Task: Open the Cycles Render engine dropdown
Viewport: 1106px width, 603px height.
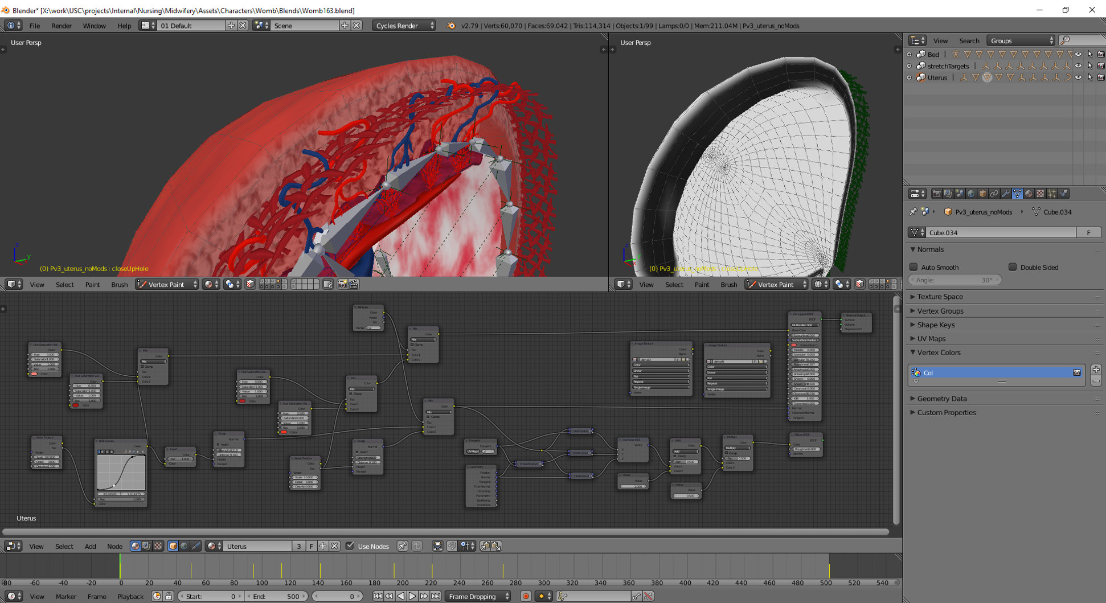Action: [404, 26]
